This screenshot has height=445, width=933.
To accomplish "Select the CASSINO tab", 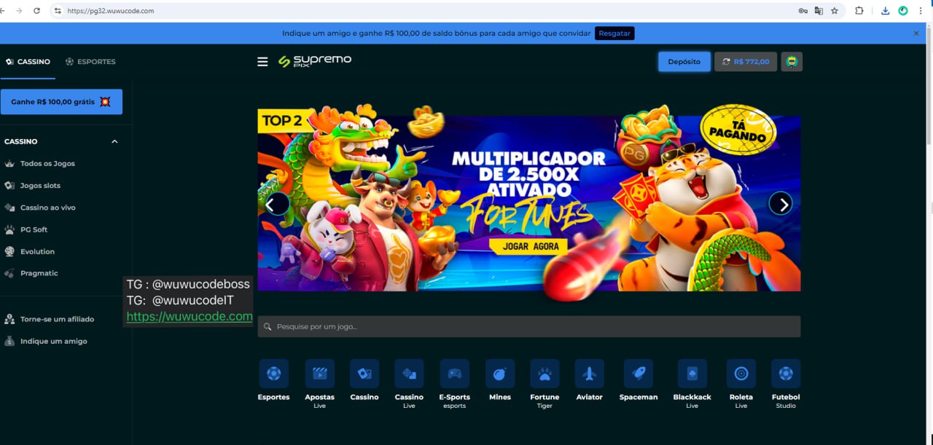I will pos(28,62).
